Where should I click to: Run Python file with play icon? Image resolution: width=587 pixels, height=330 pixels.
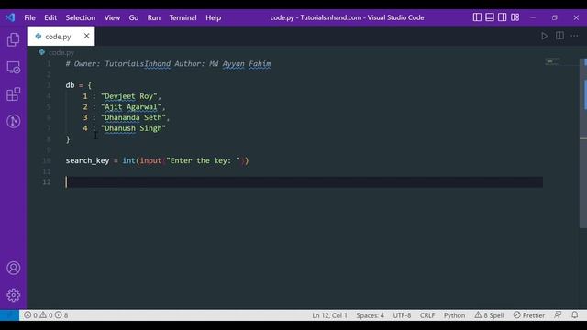click(x=544, y=36)
